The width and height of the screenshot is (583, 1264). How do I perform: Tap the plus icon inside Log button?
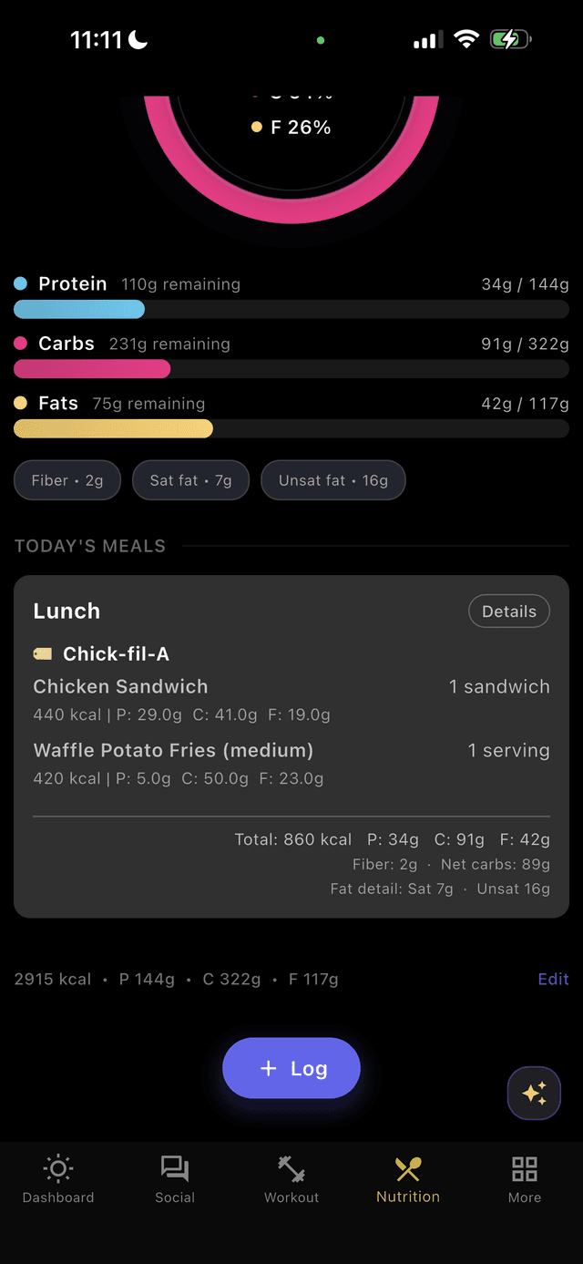click(x=268, y=1067)
